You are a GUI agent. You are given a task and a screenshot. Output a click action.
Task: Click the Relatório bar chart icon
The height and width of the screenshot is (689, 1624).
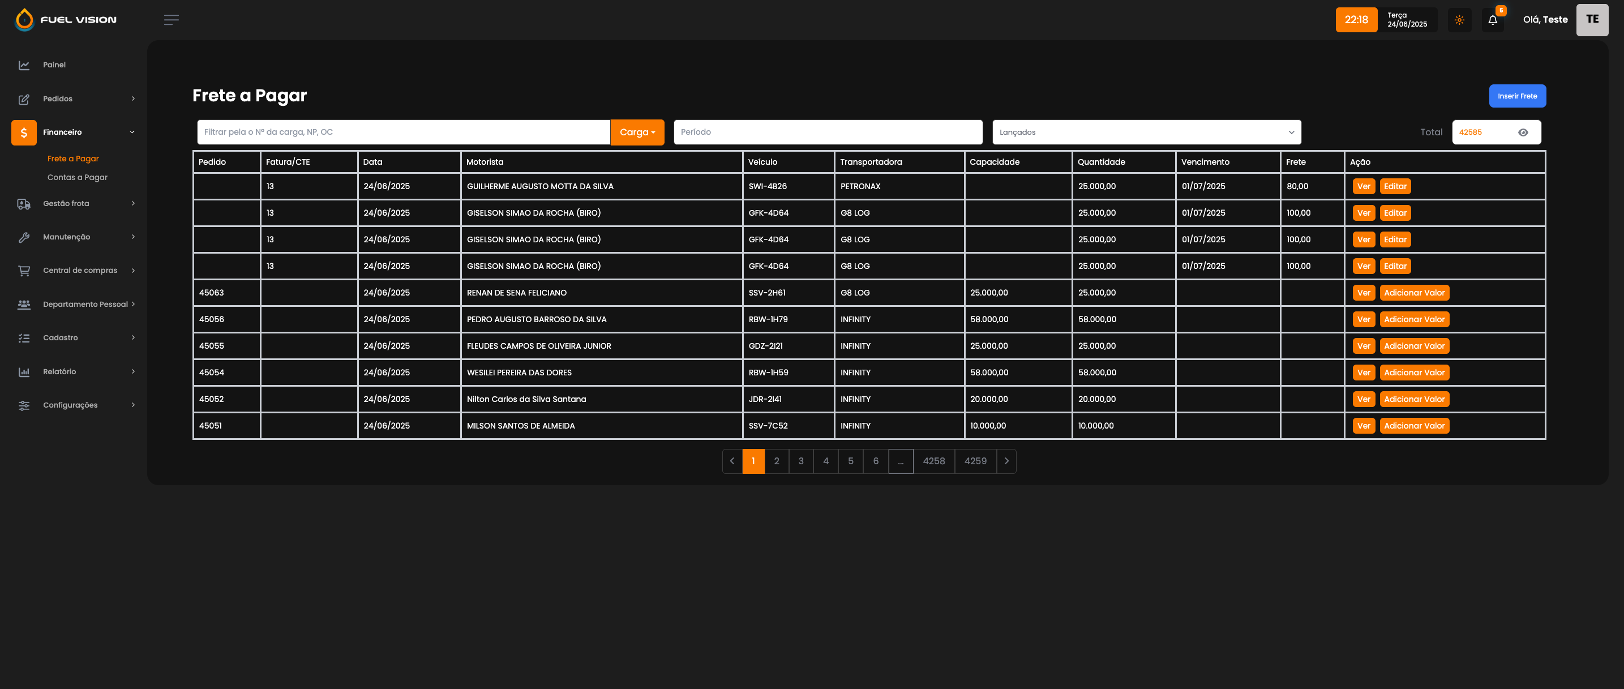pyautogui.click(x=24, y=372)
